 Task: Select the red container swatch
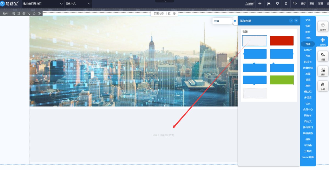pyautogui.click(x=282, y=41)
